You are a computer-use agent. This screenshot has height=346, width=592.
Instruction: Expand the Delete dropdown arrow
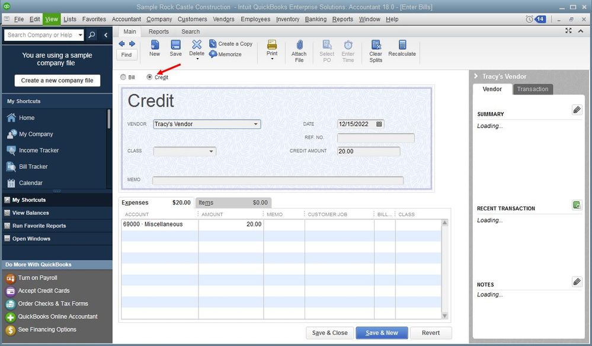pos(197,59)
